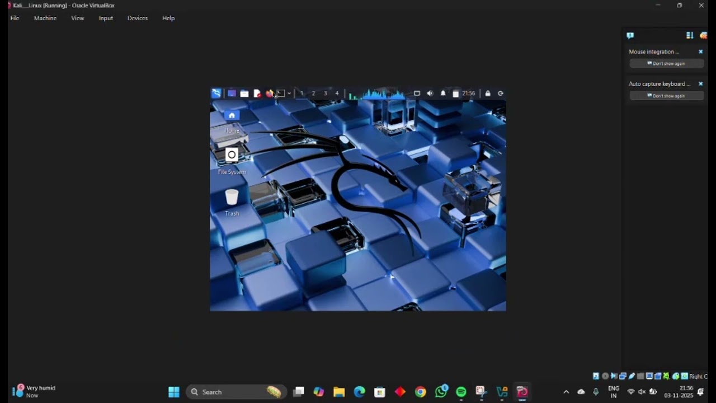Viewport: 716px width, 403px height.
Task: Click Don't show again under Mouse integration
Action: coord(666,63)
